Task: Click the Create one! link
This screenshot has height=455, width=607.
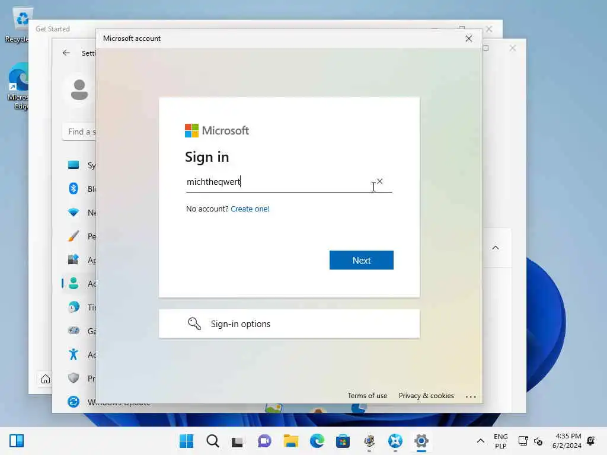Action: [250, 209]
